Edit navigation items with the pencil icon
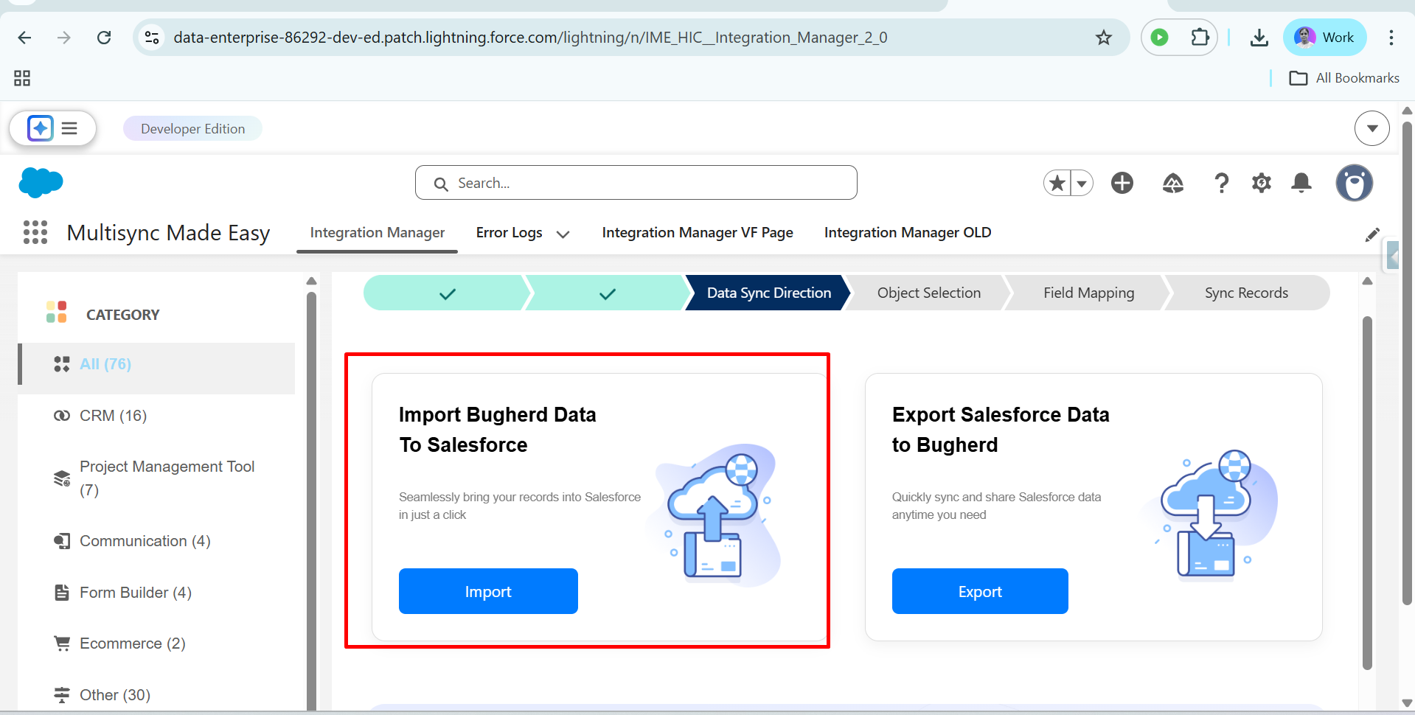This screenshot has width=1415, height=715. coord(1371,234)
